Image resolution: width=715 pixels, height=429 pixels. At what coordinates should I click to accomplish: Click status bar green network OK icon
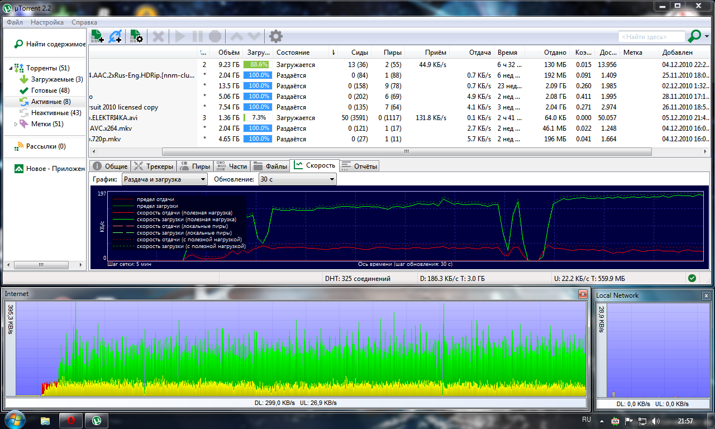pyautogui.click(x=692, y=278)
